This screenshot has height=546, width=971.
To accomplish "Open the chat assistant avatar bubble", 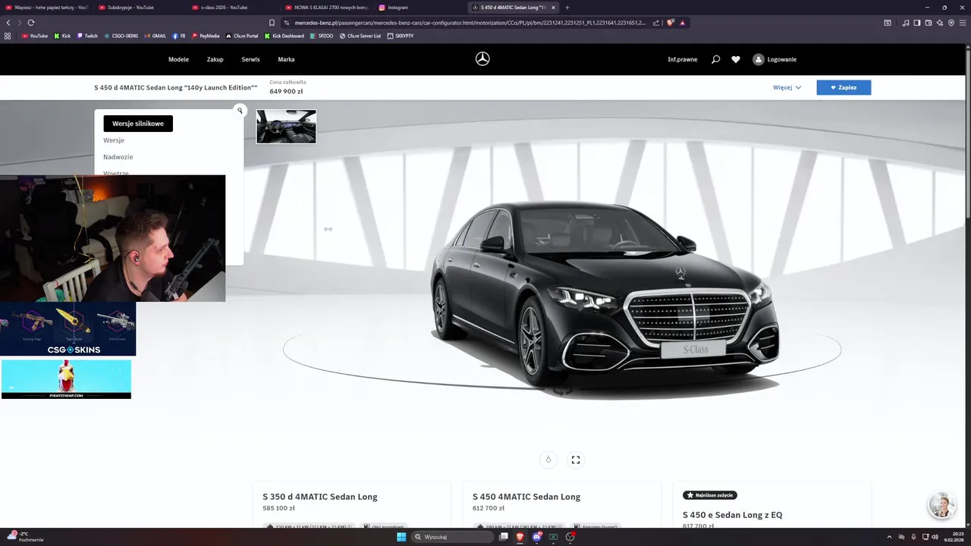I will point(941,506).
